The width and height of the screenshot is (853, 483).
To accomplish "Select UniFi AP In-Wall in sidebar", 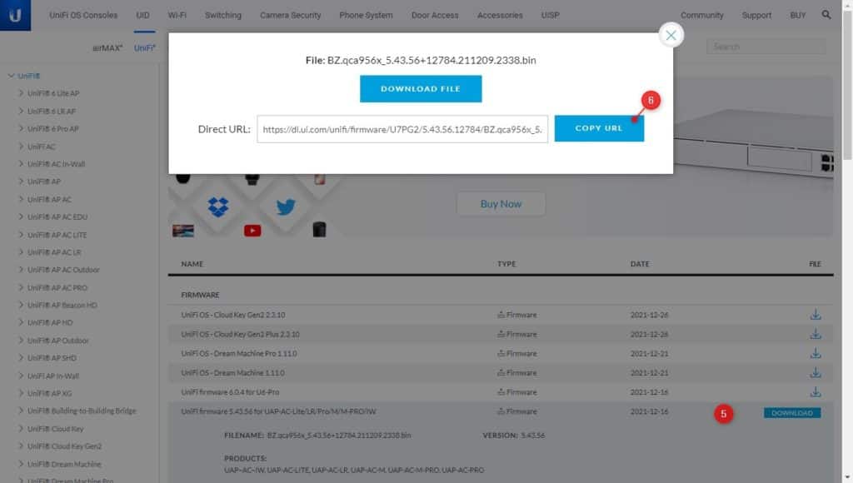I will click(x=53, y=376).
